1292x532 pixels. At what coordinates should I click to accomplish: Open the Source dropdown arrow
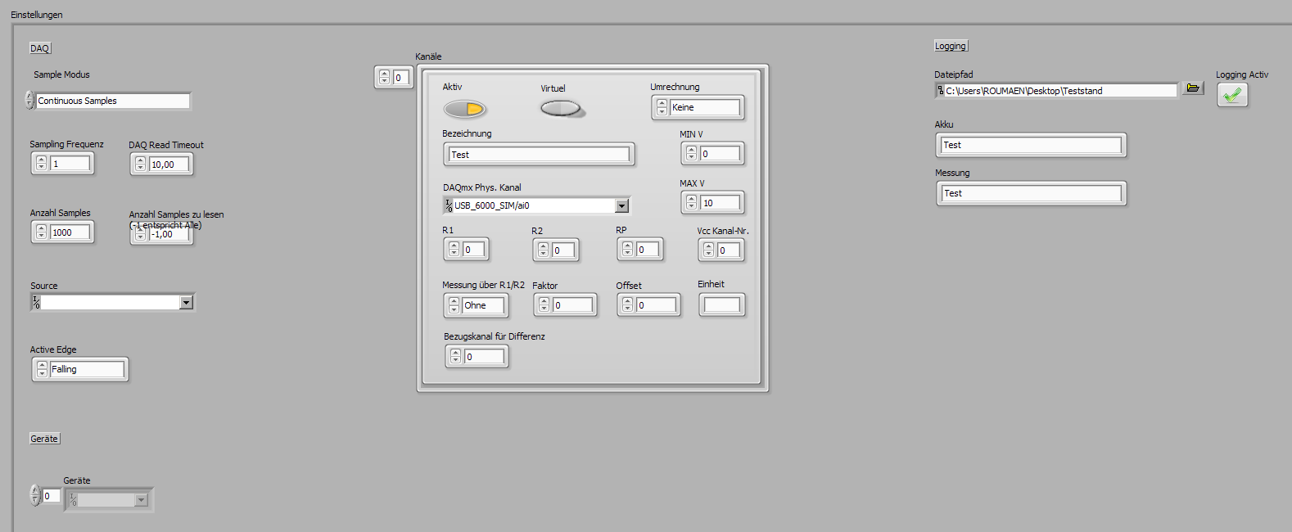pyautogui.click(x=187, y=303)
